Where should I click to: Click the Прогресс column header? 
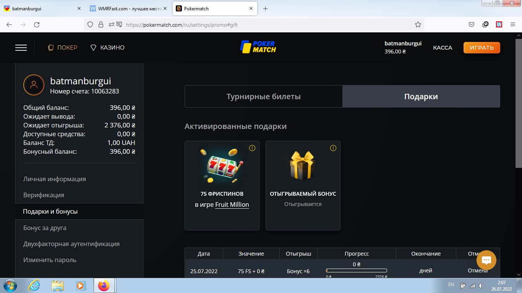coord(357,254)
